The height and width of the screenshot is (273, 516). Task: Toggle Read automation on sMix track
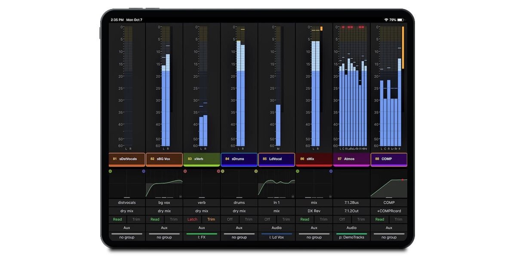tap(304, 219)
